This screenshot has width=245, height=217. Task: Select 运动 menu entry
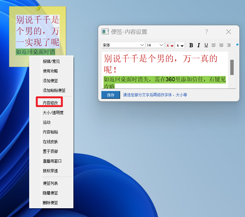[x=46, y=122]
